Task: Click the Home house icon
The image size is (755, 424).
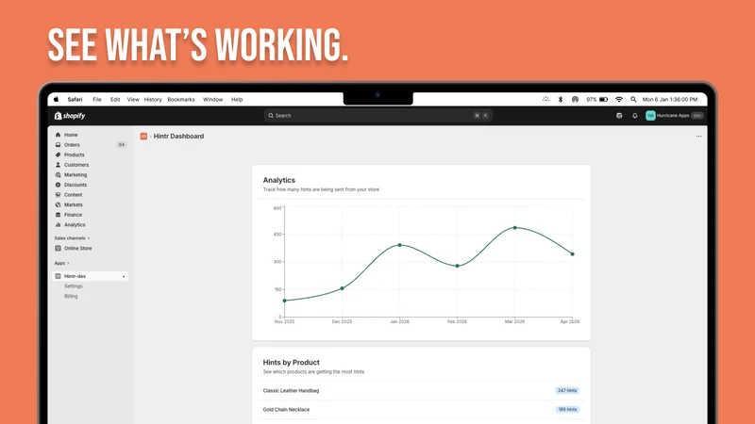Action: [59, 135]
